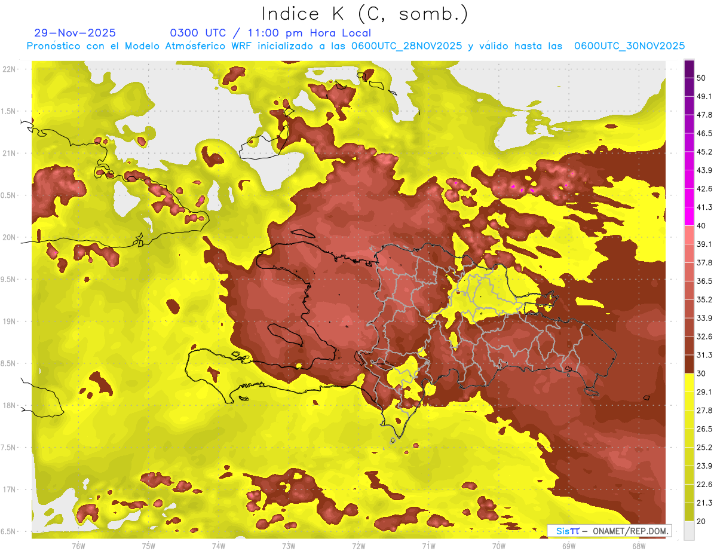Click the colorbar value "37.8"
This screenshot has height=554, width=717.
pyautogui.click(x=704, y=262)
